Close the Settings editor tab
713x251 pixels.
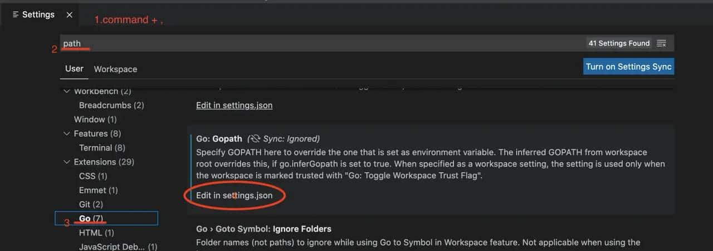click(69, 15)
